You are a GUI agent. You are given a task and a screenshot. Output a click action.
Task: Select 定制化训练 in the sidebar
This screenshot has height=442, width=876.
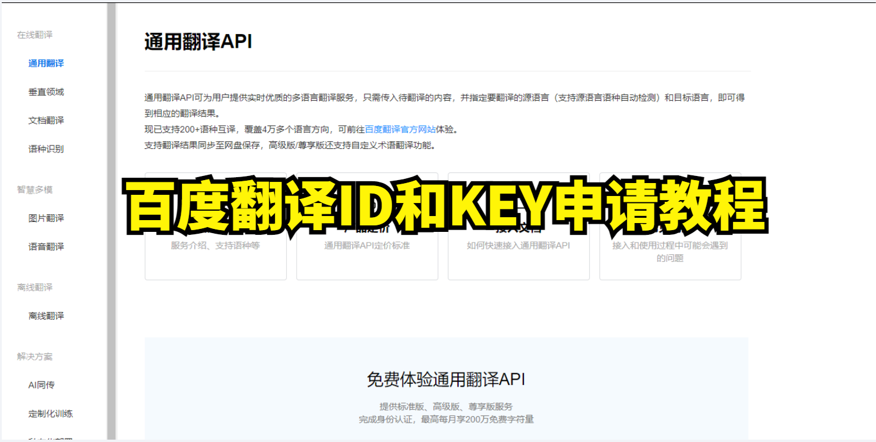point(51,414)
